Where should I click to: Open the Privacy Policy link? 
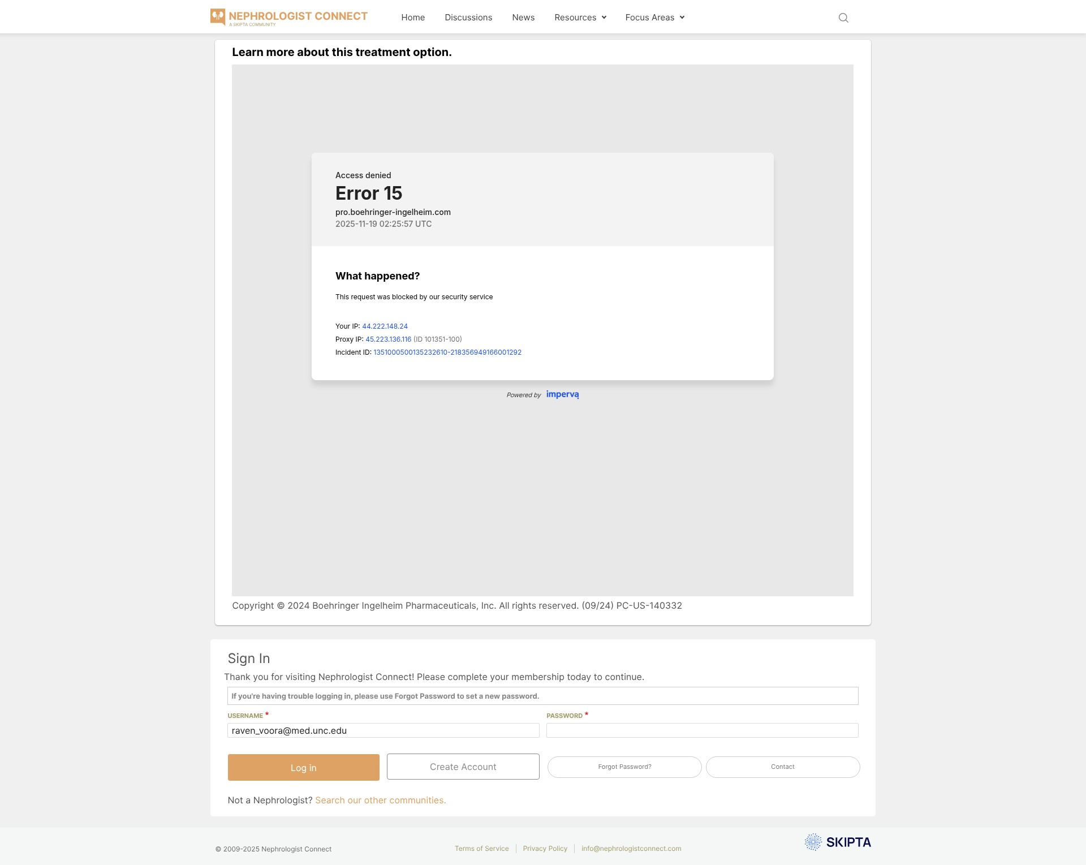click(x=545, y=849)
